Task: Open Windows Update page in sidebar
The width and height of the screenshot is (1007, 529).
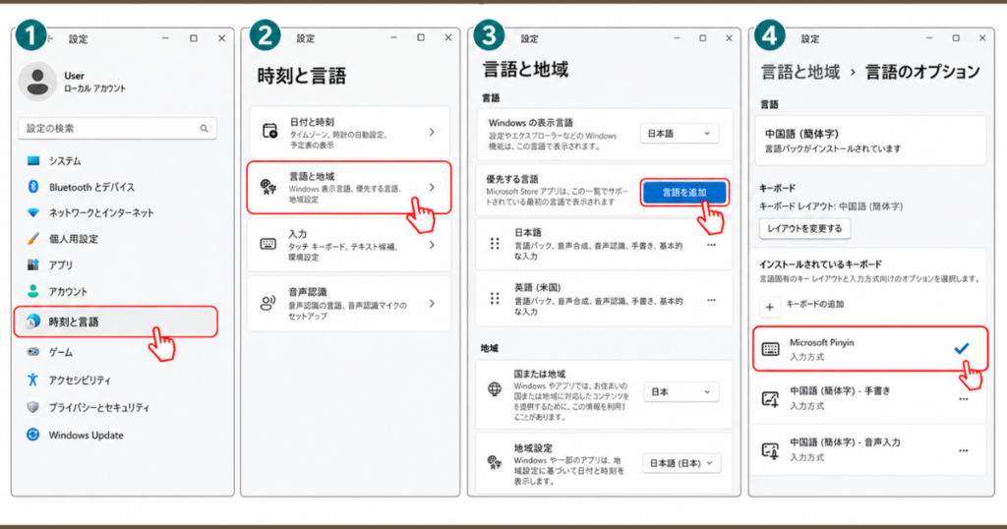Action: pyautogui.click(x=87, y=436)
